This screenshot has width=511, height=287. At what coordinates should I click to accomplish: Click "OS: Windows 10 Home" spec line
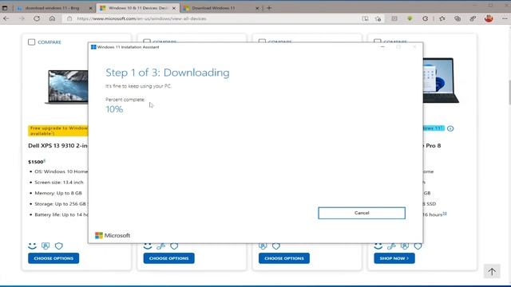click(61, 171)
